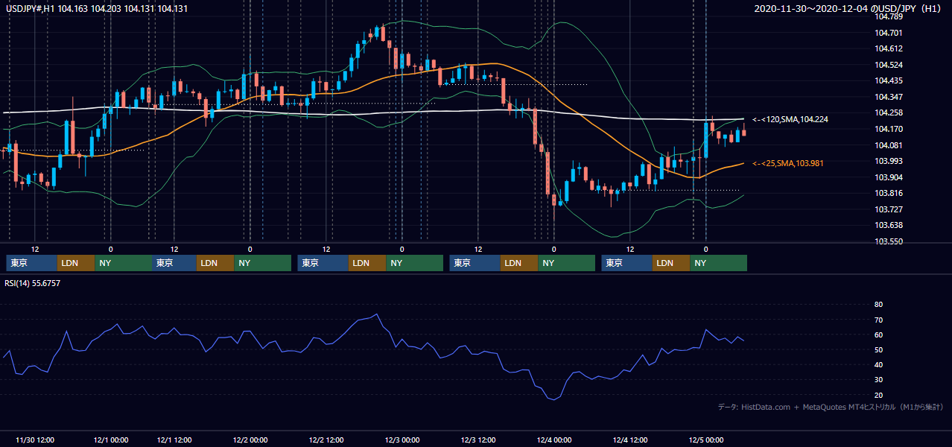Click the 104.170 price axis label
Screen dimensions: 952x447
tap(889, 129)
